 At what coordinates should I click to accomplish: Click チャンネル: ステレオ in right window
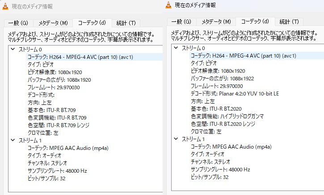(x=210, y=162)
